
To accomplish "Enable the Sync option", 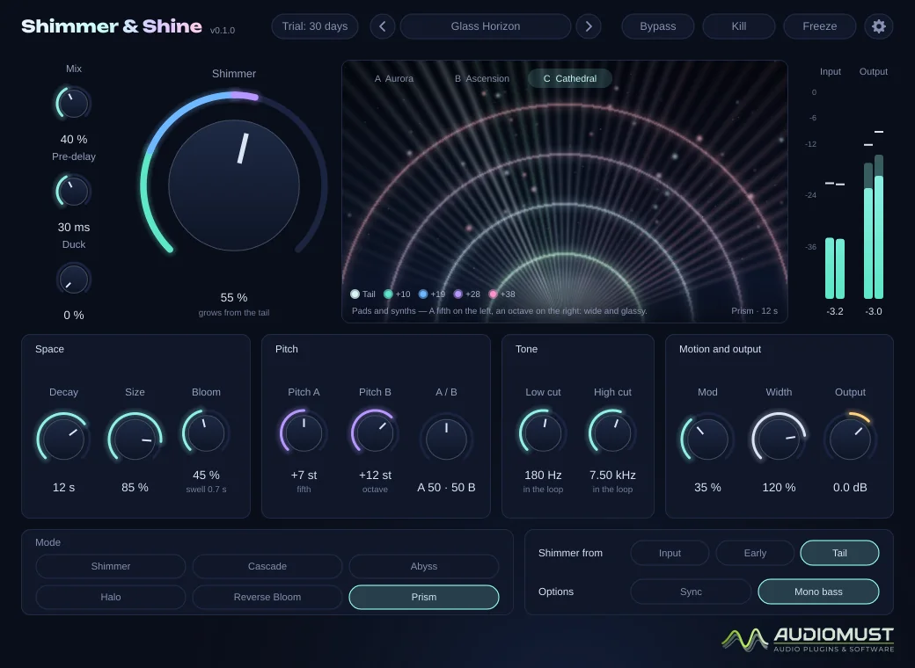I will (x=691, y=592).
